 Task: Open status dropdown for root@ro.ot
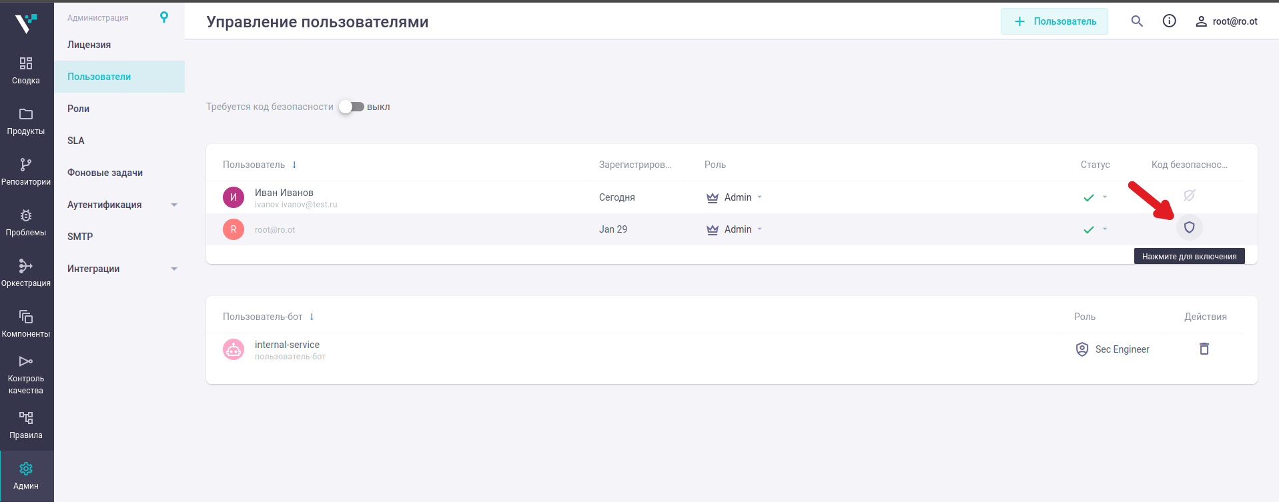(1105, 229)
